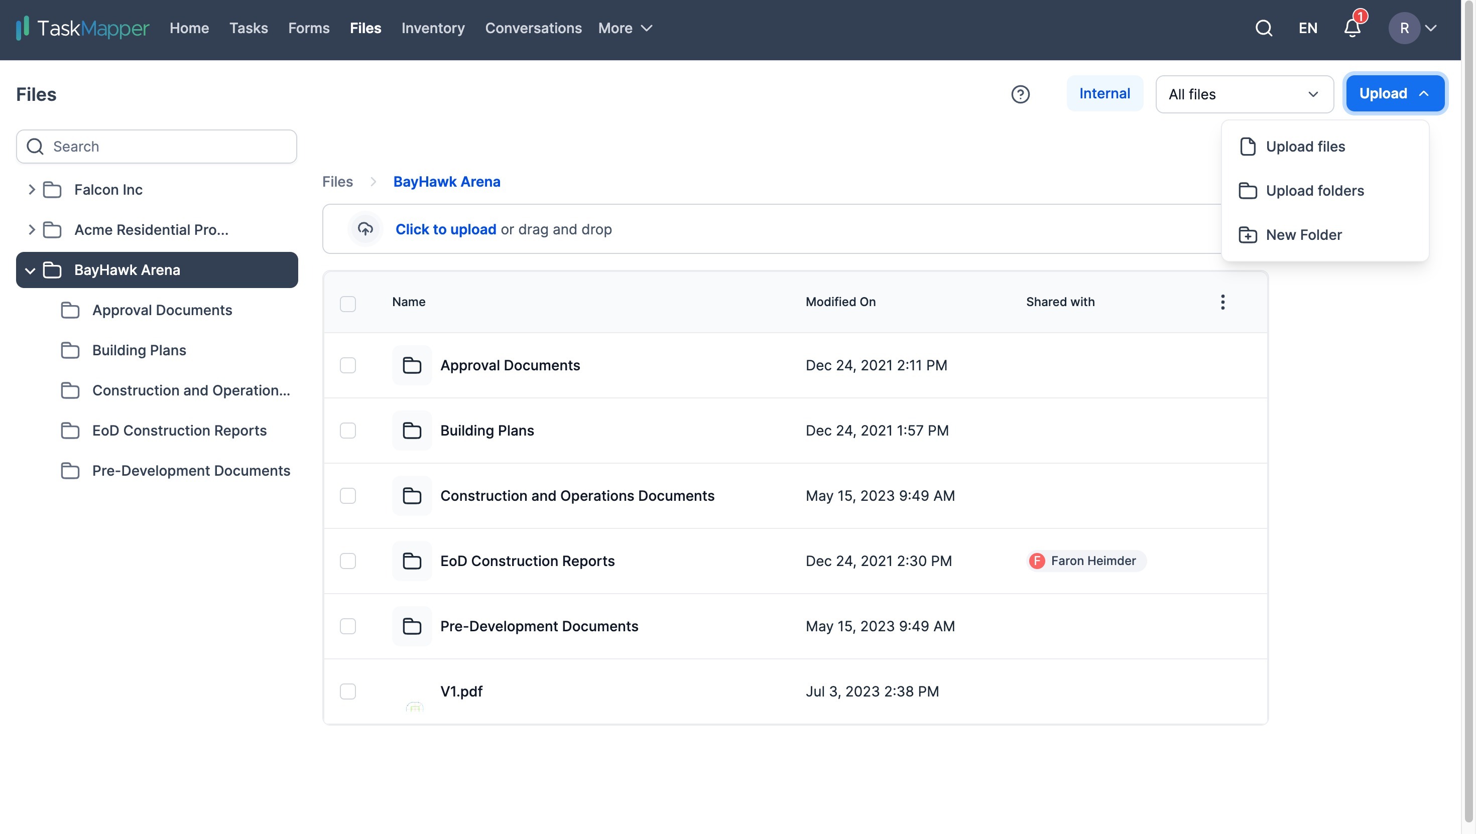The height and width of the screenshot is (834, 1476).
Task: Check the Construction and Operations Documents checkbox
Action: (x=348, y=496)
